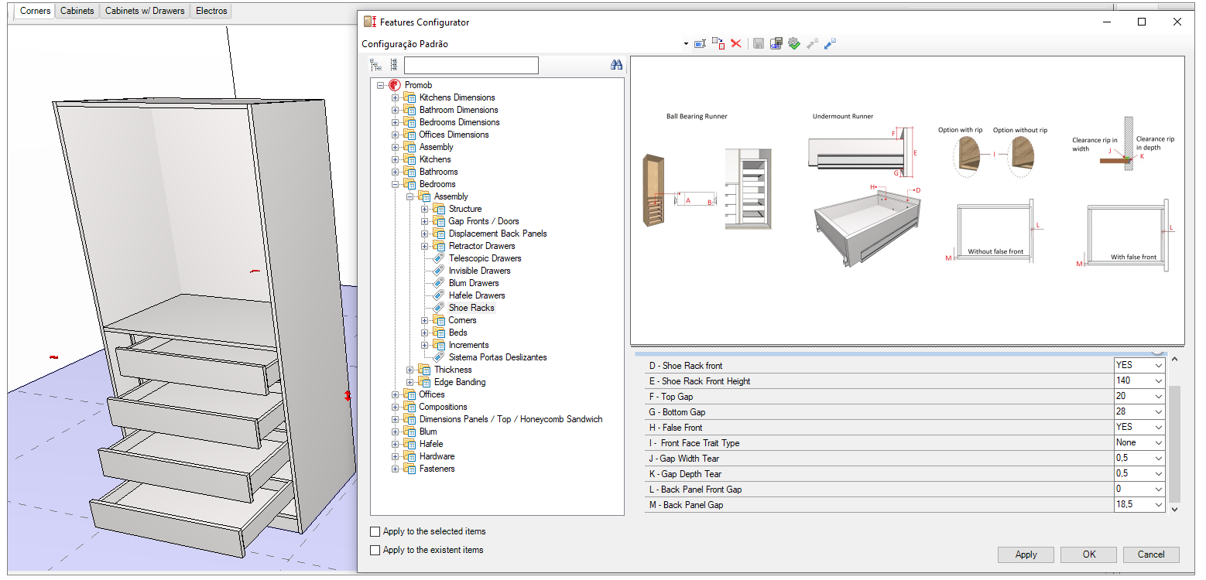The image size is (1206, 580).
Task: Click the Apply button
Action: 1026,554
